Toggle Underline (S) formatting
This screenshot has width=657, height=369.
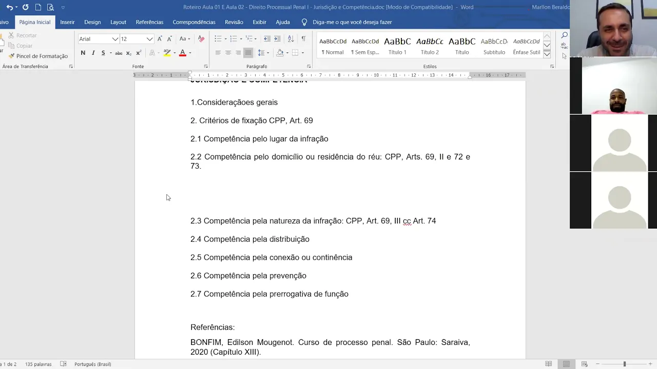coord(103,53)
